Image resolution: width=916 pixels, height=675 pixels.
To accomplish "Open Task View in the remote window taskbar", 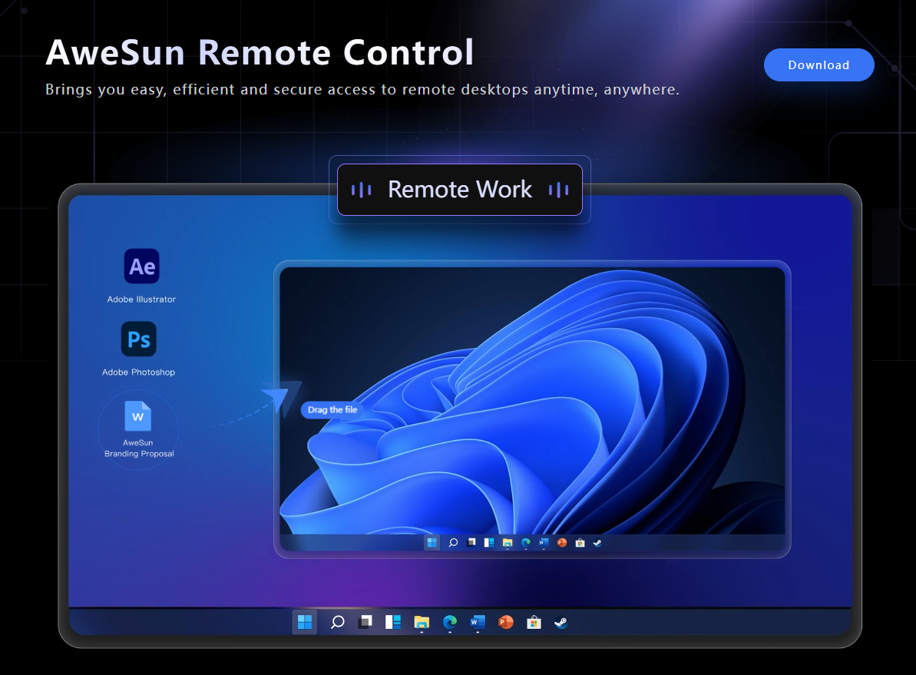I will [x=471, y=542].
